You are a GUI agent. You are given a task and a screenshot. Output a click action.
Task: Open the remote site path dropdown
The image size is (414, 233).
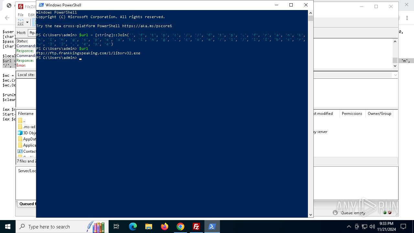click(x=395, y=75)
